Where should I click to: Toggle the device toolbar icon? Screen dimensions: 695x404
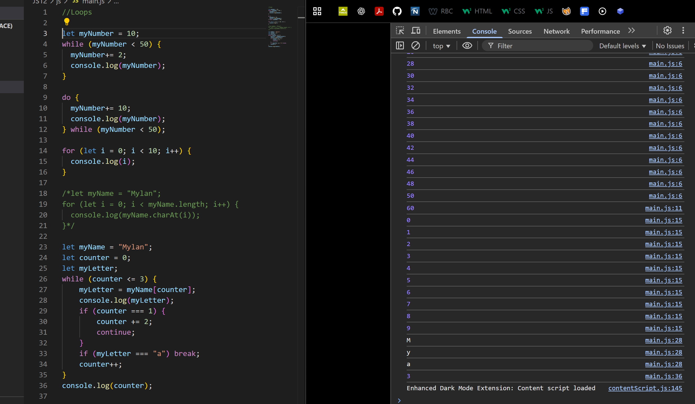tap(416, 31)
